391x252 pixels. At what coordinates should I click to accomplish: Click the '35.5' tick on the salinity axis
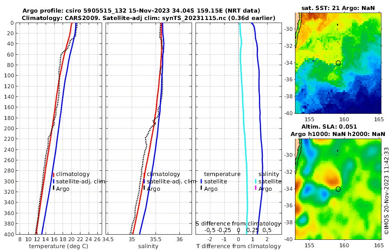tap(156, 239)
